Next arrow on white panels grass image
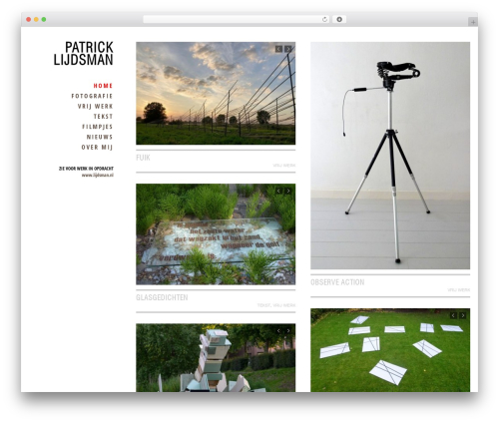 pyautogui.click(x=463, y=315)
